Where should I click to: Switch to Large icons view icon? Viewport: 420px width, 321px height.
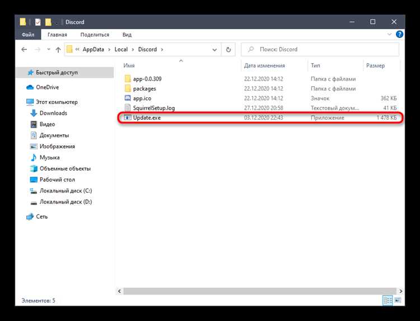(x=398, y=300)
